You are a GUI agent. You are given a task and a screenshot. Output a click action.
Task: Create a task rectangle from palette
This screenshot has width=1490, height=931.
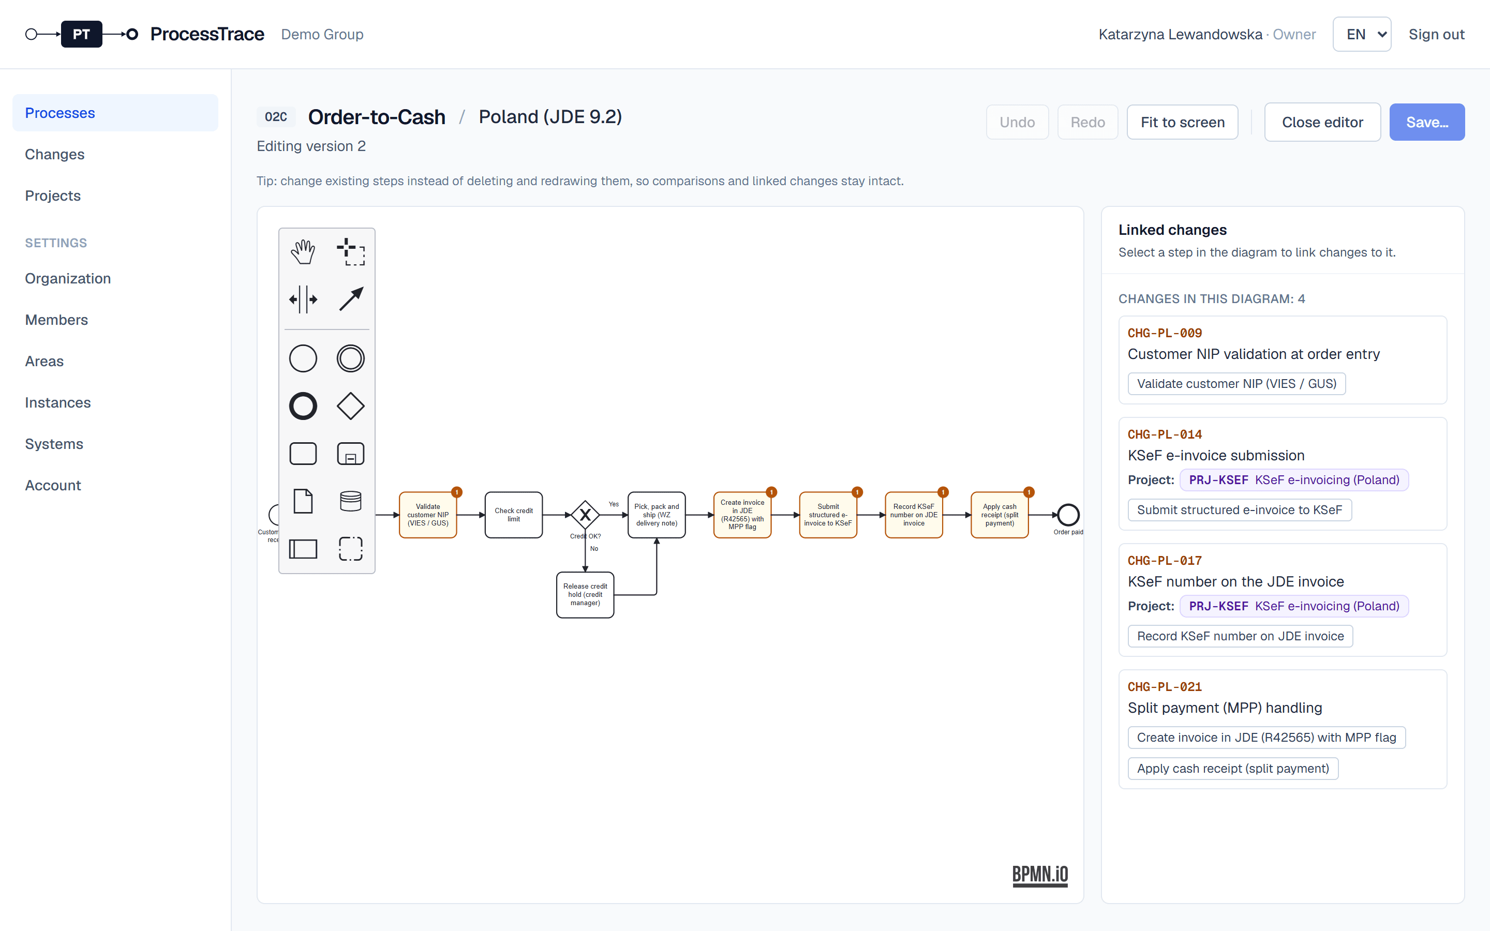click(x=303, y=454)
